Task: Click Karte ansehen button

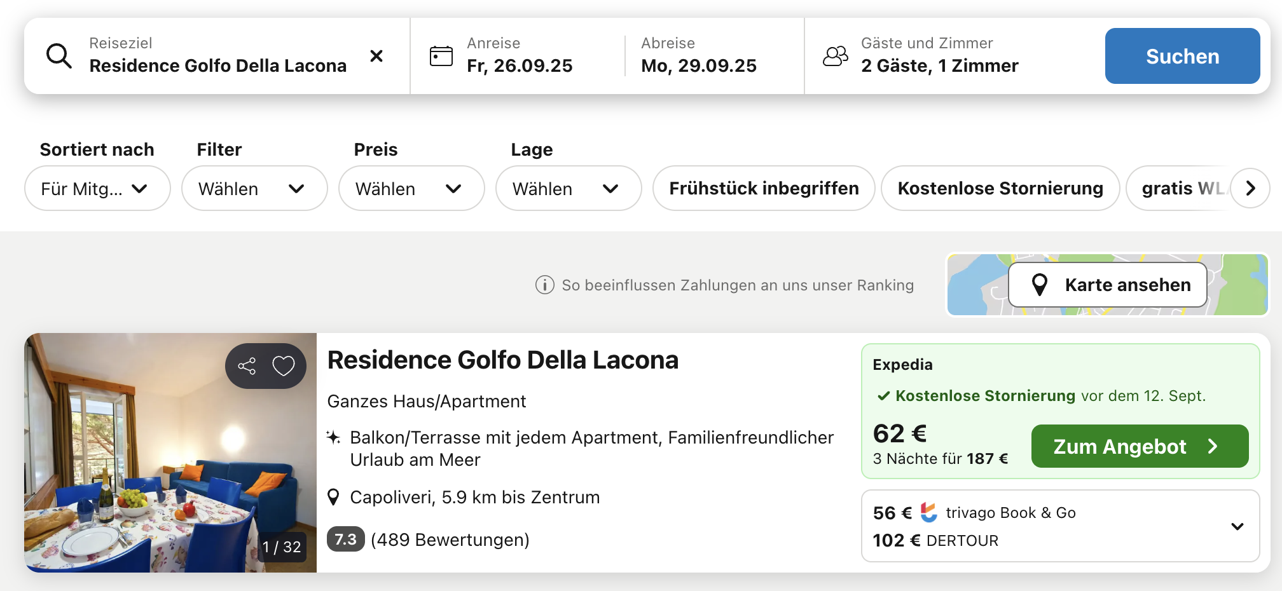Action: pyautogui.click(x=1108, y=285)
